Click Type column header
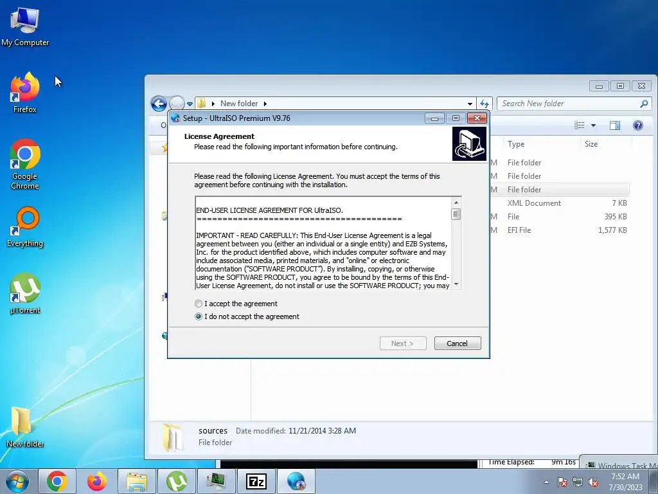Image resolution: width=658 pixels, height=494 pixels. tap(516, 144)
